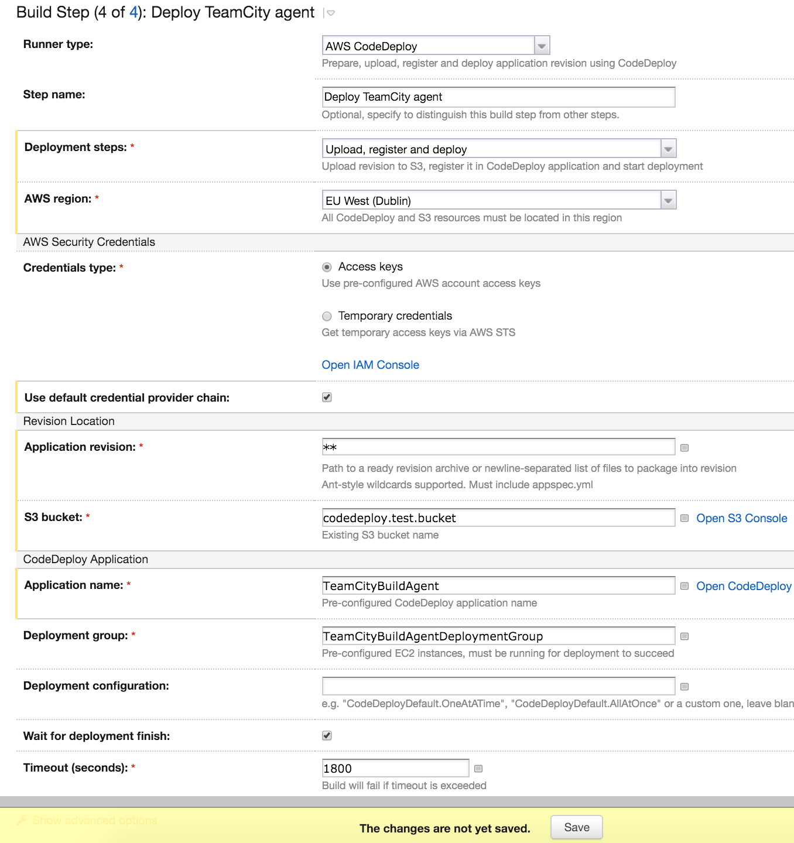Open CodeDeploy link
Viewport: 794px width, 843px height.
point(744,586)
